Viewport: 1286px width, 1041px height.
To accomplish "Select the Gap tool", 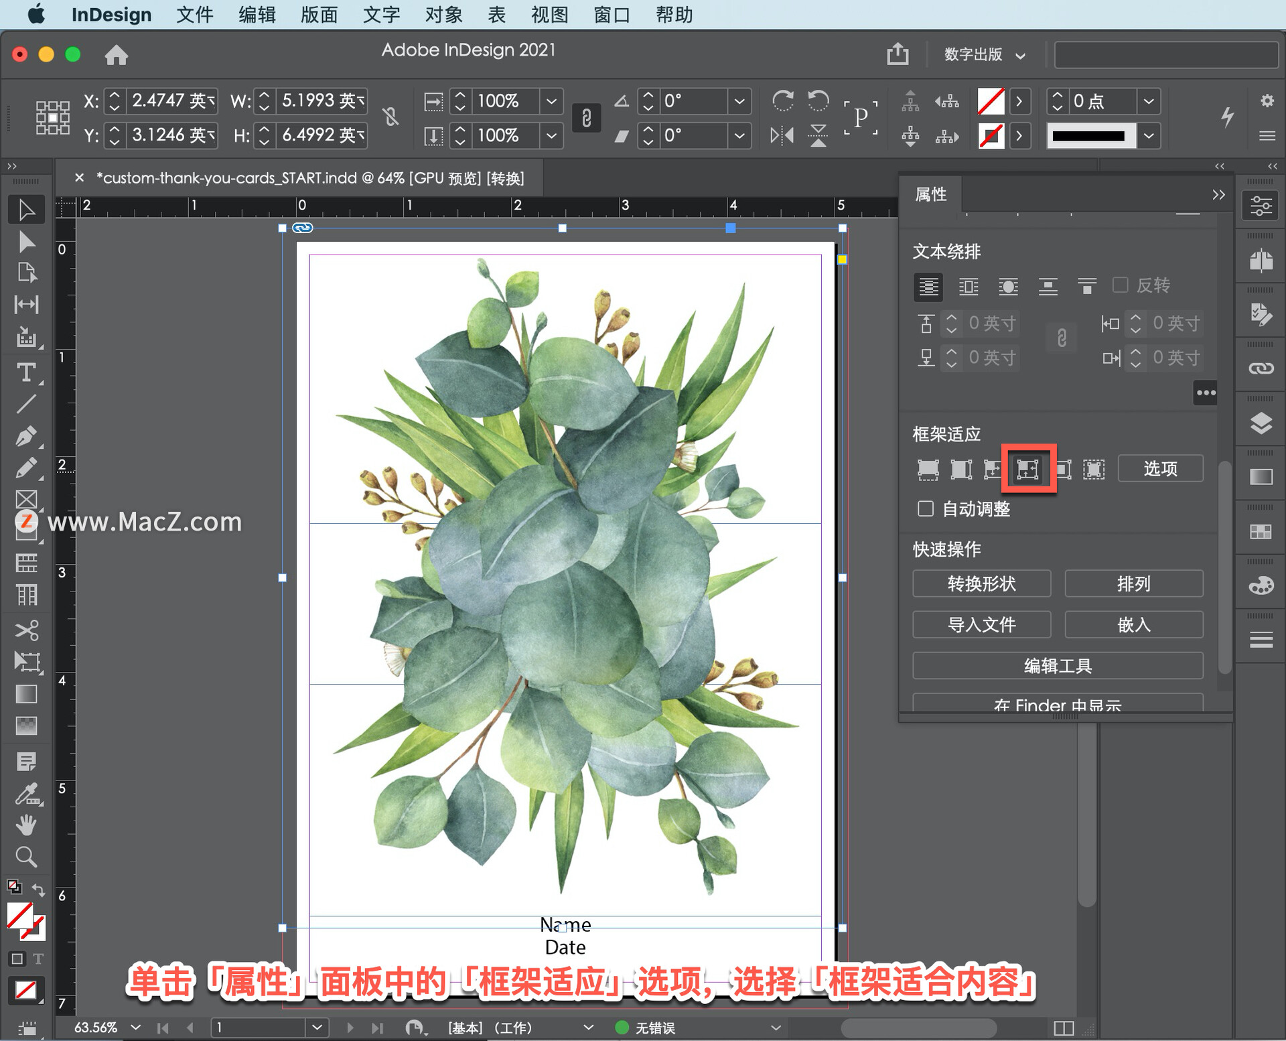I will coord(26,305).
